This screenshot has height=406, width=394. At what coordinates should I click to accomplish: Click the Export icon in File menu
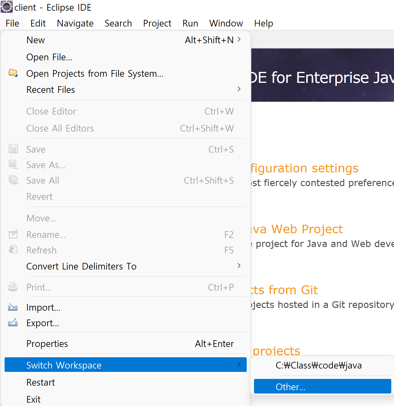[x=13, y=323]
